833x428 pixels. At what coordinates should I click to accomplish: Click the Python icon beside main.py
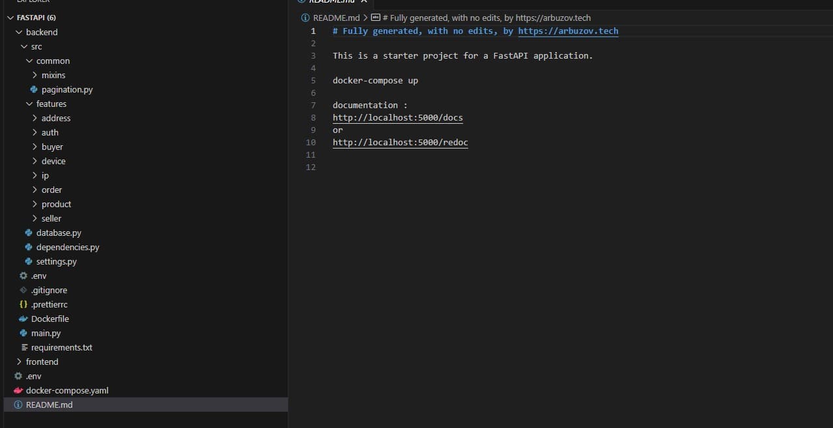(23, 333)
